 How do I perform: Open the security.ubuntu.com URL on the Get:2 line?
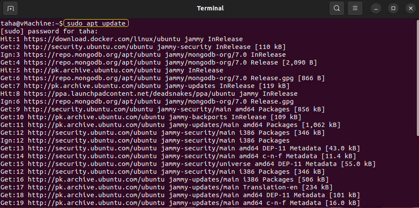tap(88, 47)
